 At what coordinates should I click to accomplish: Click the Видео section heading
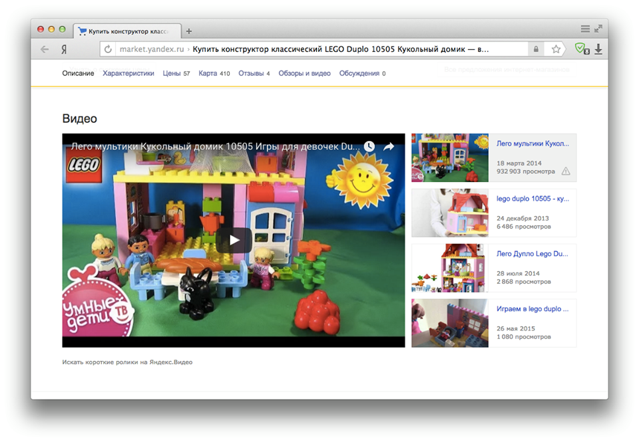(79, 118)
